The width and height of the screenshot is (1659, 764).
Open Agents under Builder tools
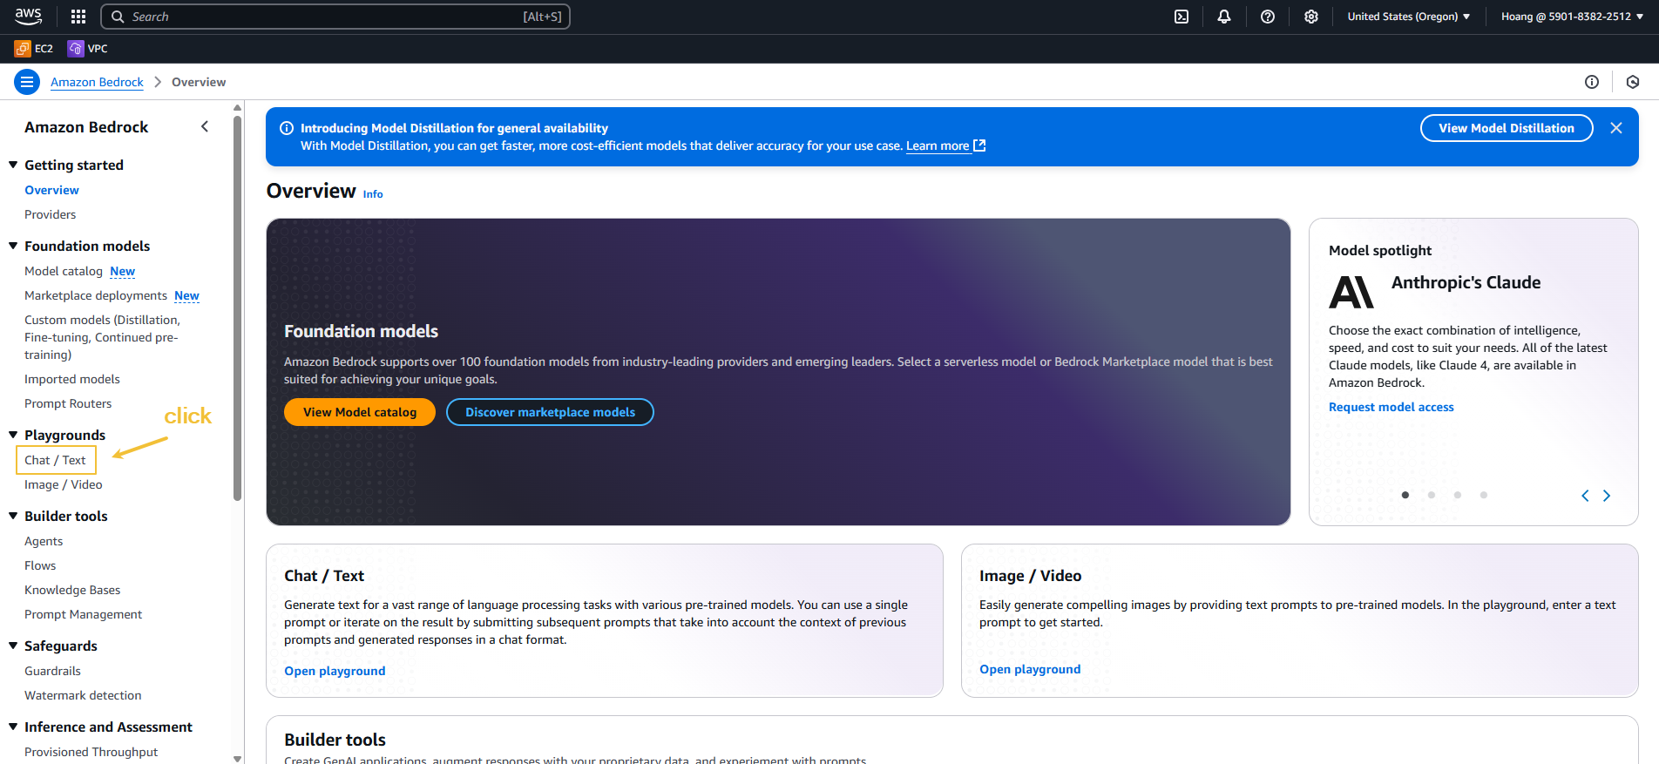pyautogui.click(x=44, y=541)
